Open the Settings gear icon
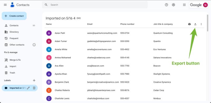This screenshot has width=211, height=103. coord(174,5)
